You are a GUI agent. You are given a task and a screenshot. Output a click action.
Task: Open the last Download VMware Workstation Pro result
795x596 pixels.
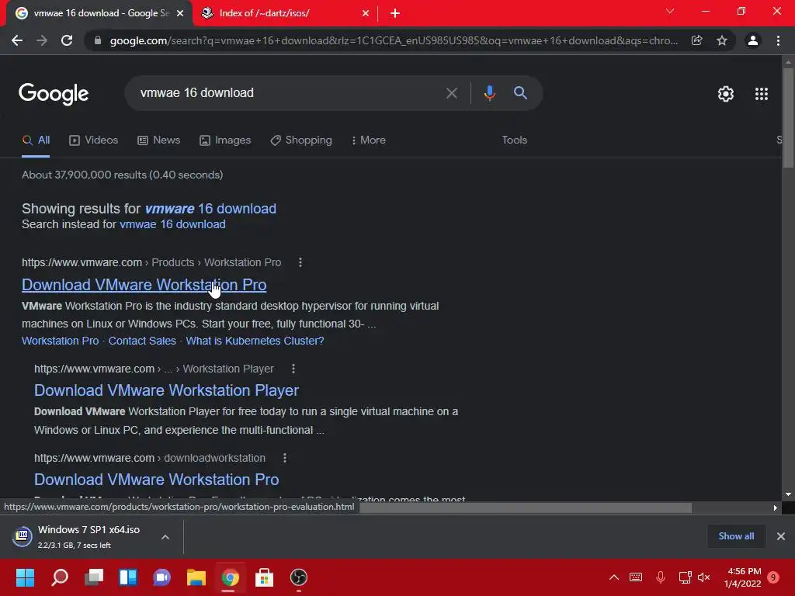click(x=156, y=480)
